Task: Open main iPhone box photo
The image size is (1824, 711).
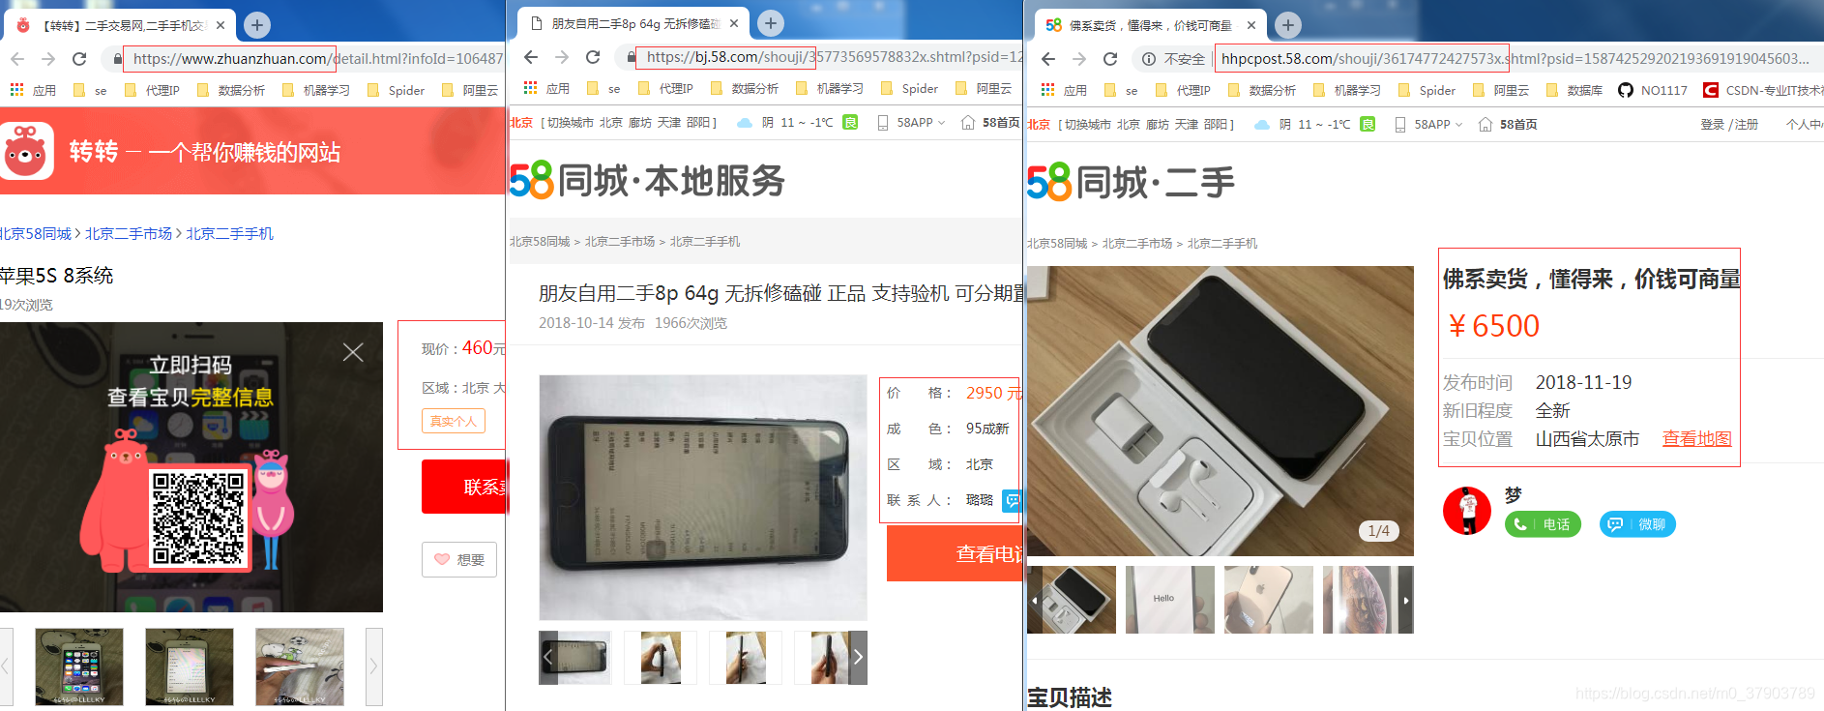Action: (x=1221, y=410)
